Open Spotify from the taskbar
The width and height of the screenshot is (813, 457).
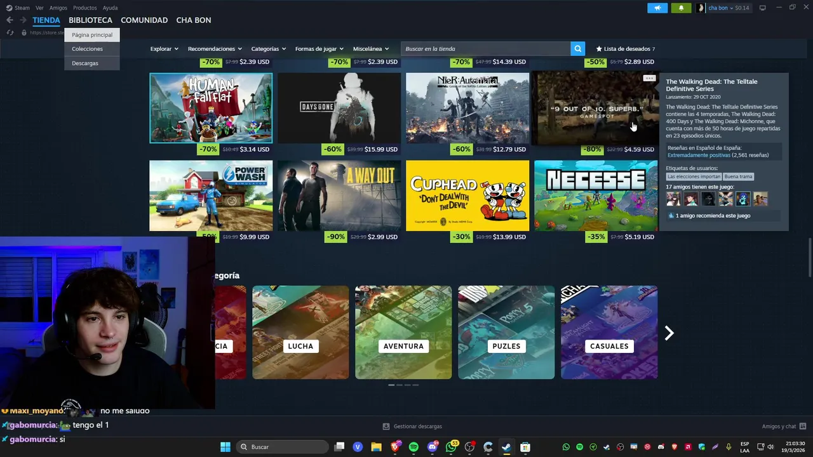(x=413, y=447)
